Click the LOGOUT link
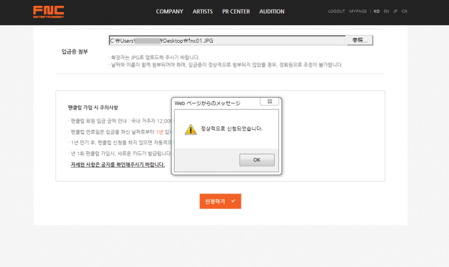This screenshot has width=449, height=267. pos(336,11)
